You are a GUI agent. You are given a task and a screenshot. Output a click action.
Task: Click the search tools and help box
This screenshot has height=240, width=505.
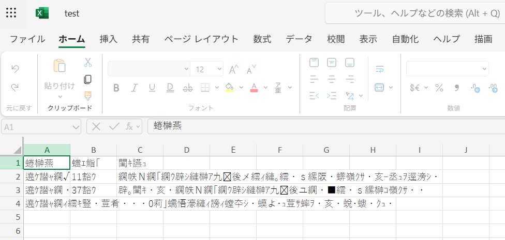click(415, 13)
